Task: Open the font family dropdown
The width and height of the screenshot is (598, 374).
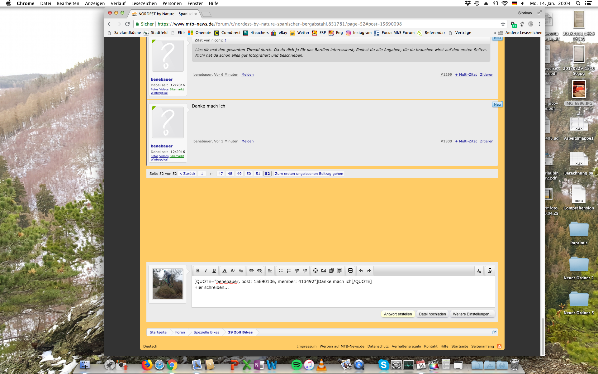Action: tap(241, 271)
